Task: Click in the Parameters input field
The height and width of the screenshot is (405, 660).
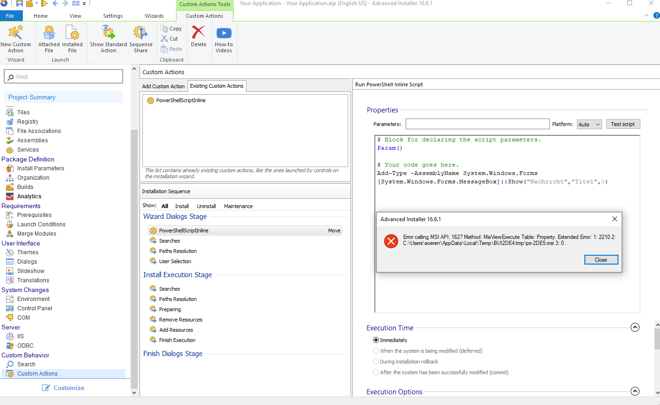Action: (x=477, y=124)
